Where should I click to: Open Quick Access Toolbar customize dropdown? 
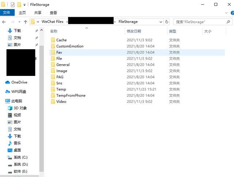[x=24, y=4]
